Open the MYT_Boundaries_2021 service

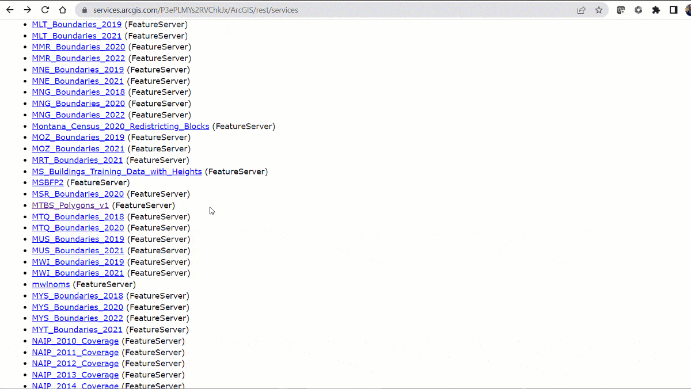click(77, 329)
